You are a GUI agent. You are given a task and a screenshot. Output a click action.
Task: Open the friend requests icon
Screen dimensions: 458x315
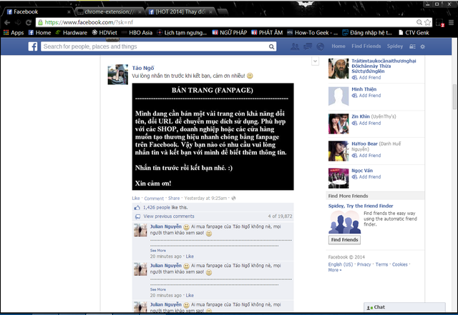(x=295, y=46)
